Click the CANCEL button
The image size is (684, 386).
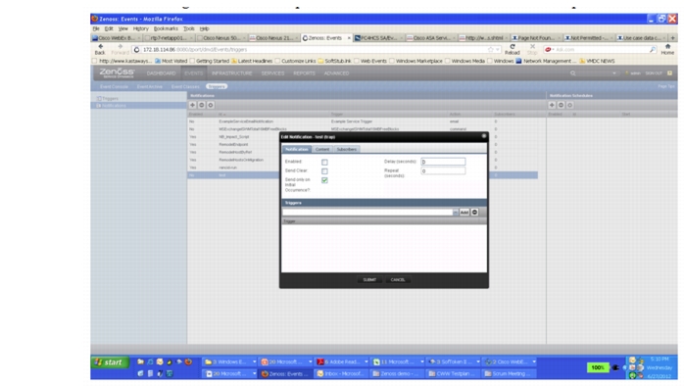coord(398,279)
